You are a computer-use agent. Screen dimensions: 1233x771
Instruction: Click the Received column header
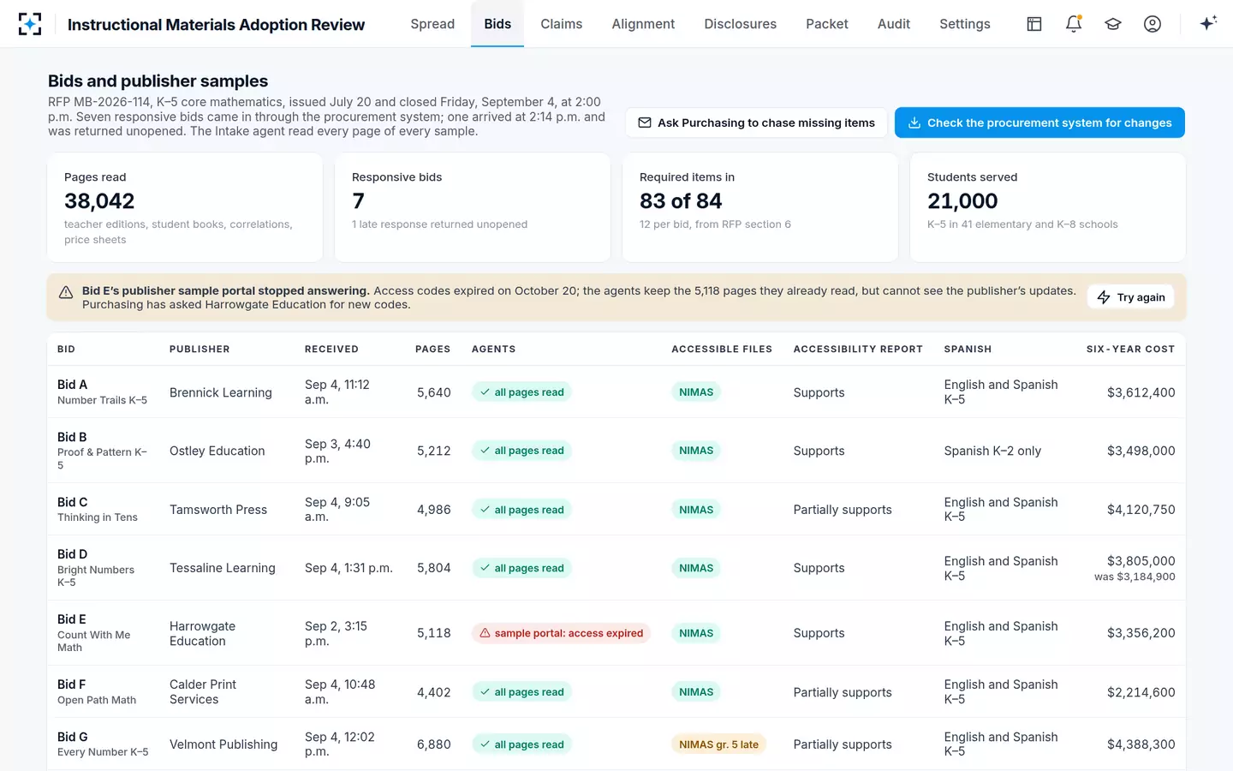[331, 350]
